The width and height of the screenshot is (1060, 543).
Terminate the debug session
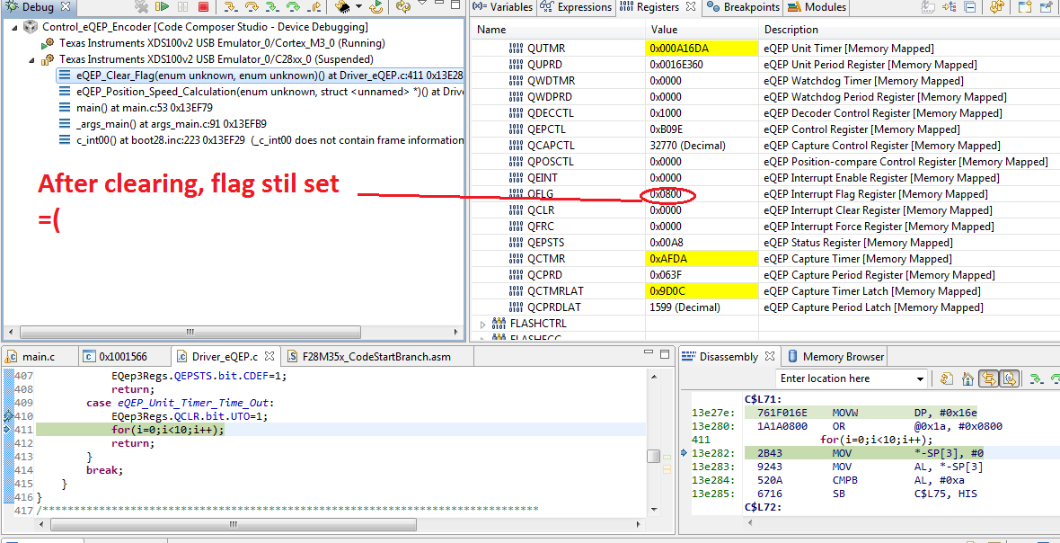(x=204, y=7)
